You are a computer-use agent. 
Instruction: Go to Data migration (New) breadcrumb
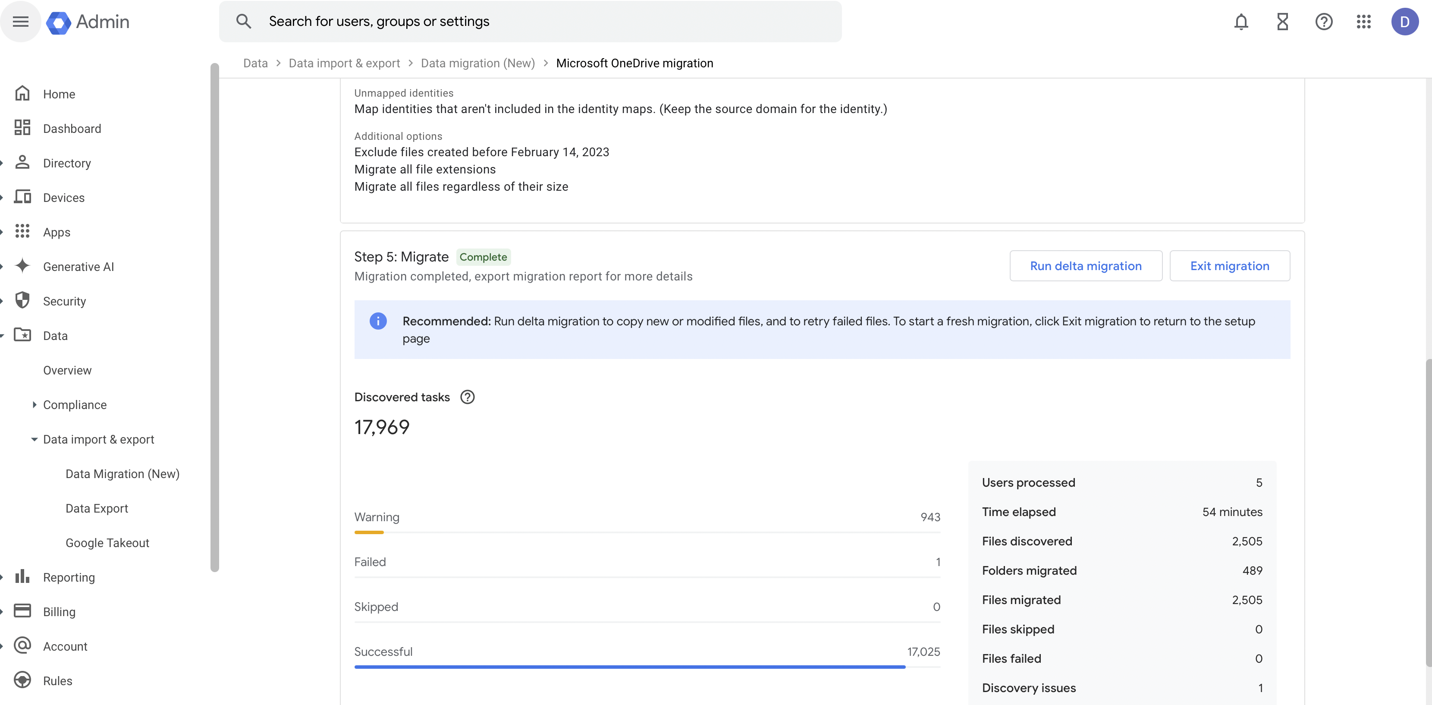tap(477, 63)
